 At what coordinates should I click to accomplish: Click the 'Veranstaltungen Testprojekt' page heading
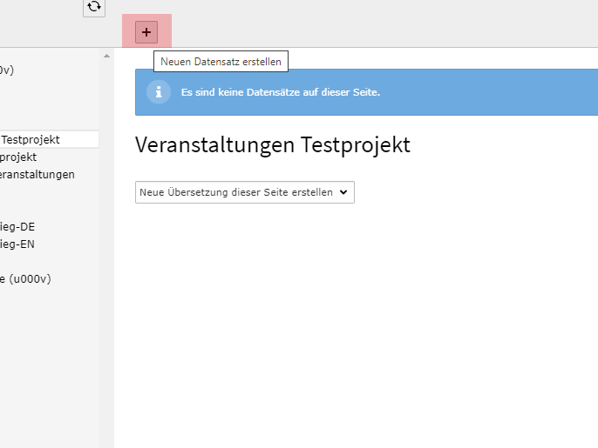(x=272, y=144)
